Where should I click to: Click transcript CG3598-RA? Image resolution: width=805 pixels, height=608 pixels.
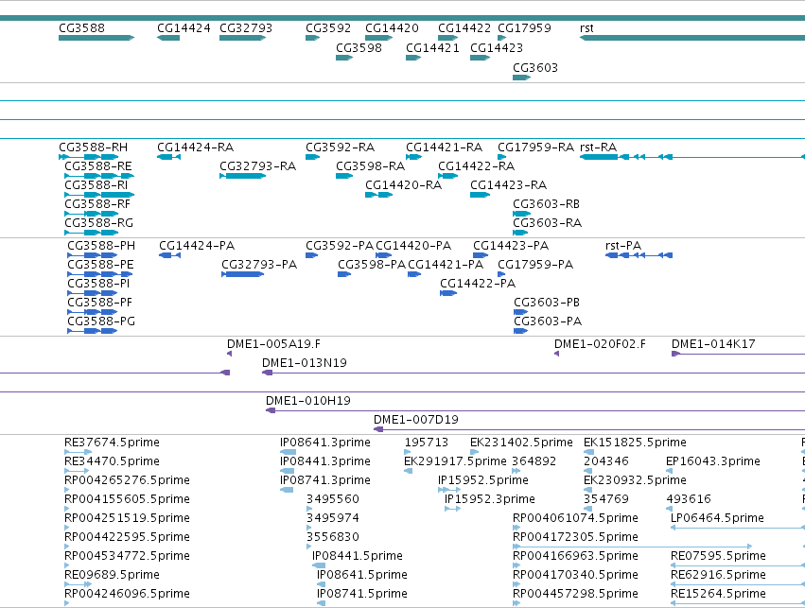coord(344,176)
